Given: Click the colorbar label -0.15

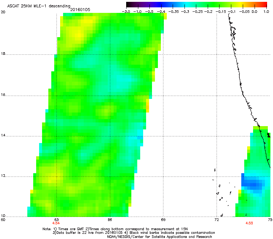Looking at the screenshot, I should point(221,12).
